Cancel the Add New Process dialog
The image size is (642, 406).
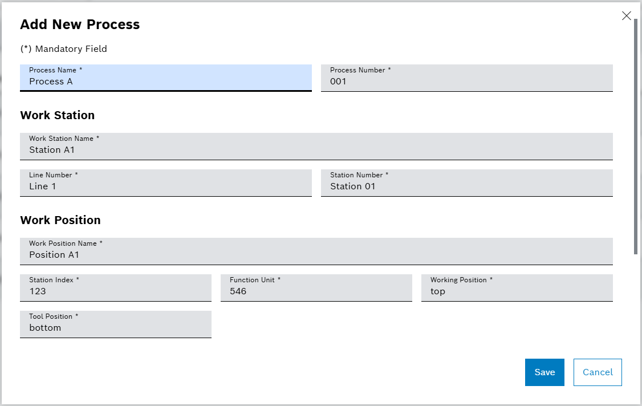tap(597, 372)
